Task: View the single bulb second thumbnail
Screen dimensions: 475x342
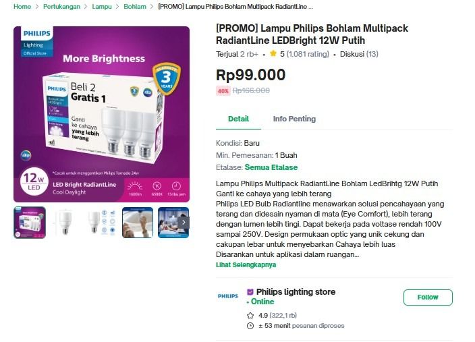Action: 65,223
